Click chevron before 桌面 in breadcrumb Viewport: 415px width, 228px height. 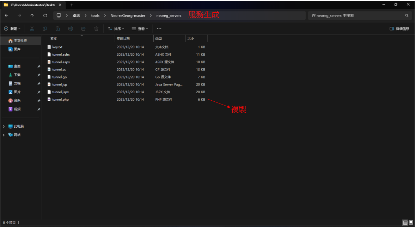point(67,15)
